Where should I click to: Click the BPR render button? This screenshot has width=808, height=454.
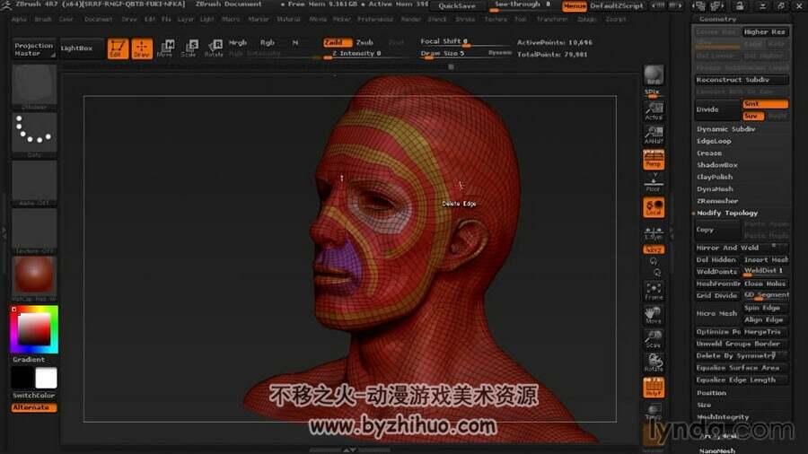point(654,75)
